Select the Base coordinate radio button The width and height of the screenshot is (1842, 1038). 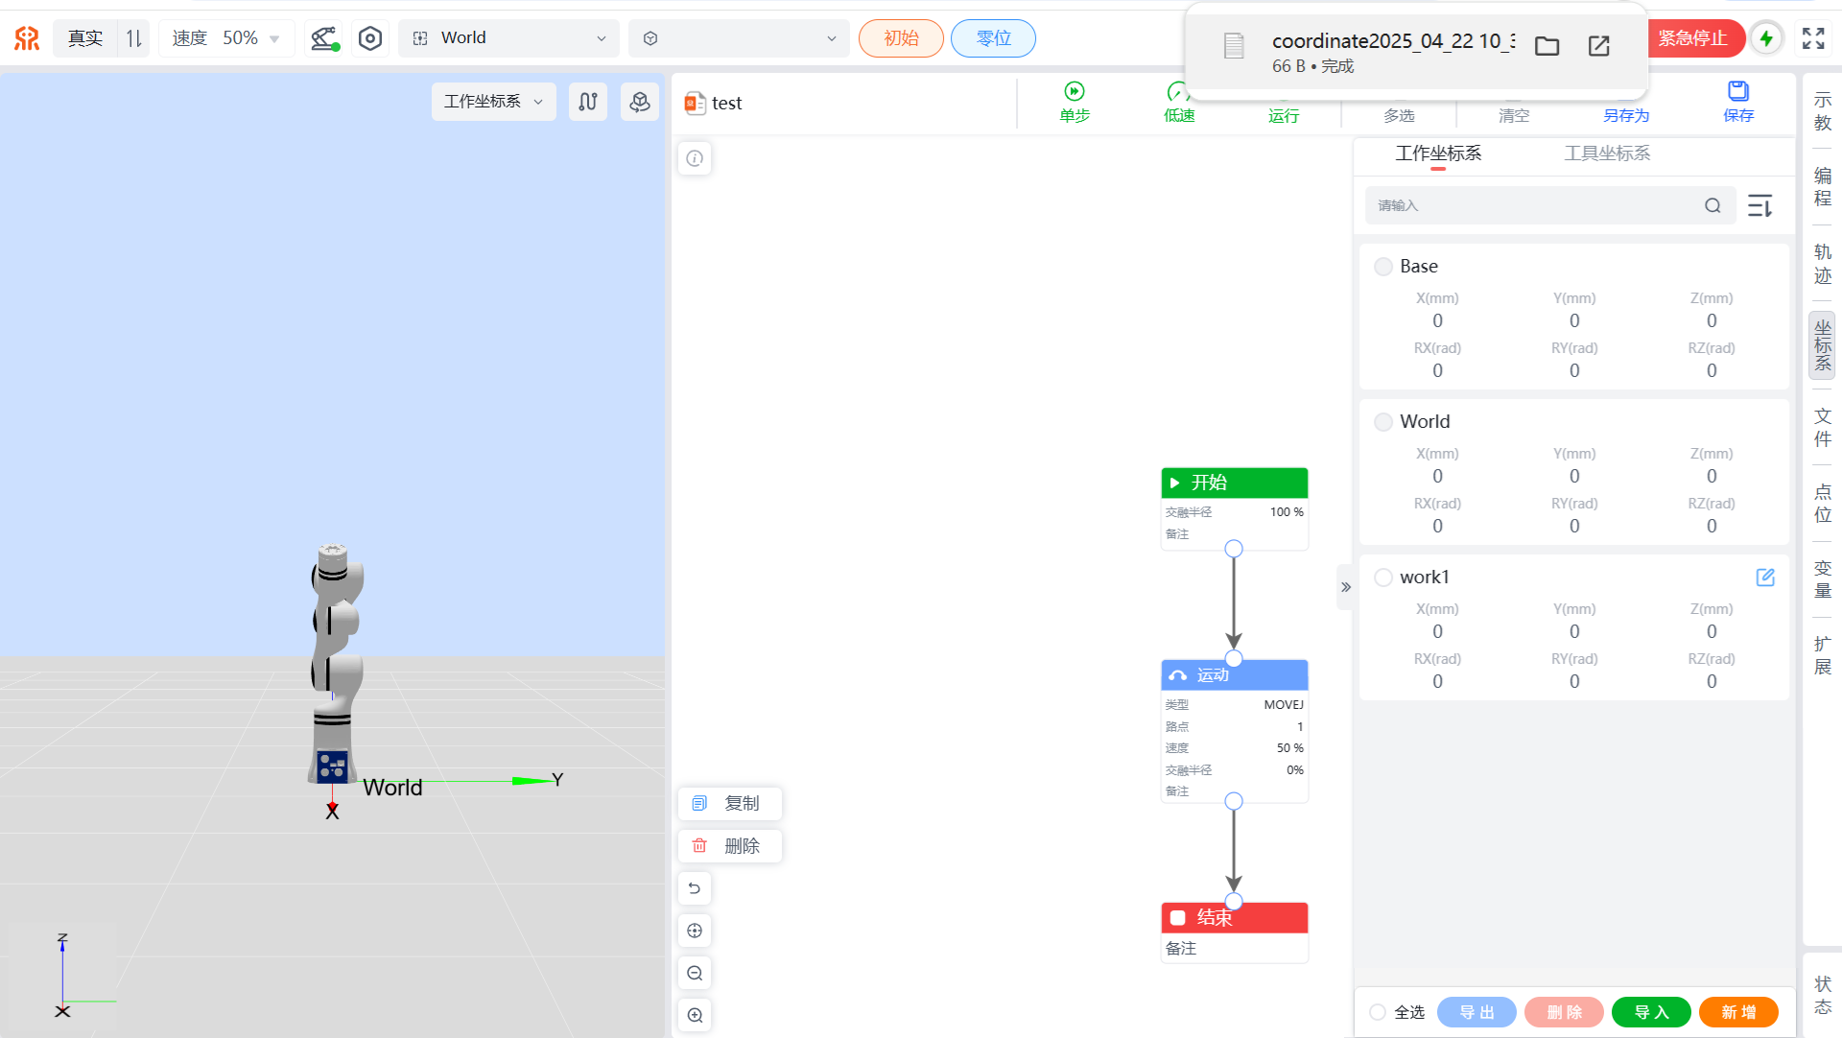coord(1382,267)
